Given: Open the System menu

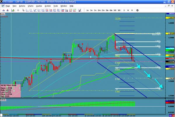Looking at the screenshot, I should click(x=48, y=6).
